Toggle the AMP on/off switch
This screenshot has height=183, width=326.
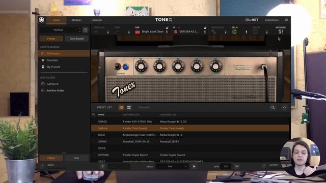click(x=167, y=32)
